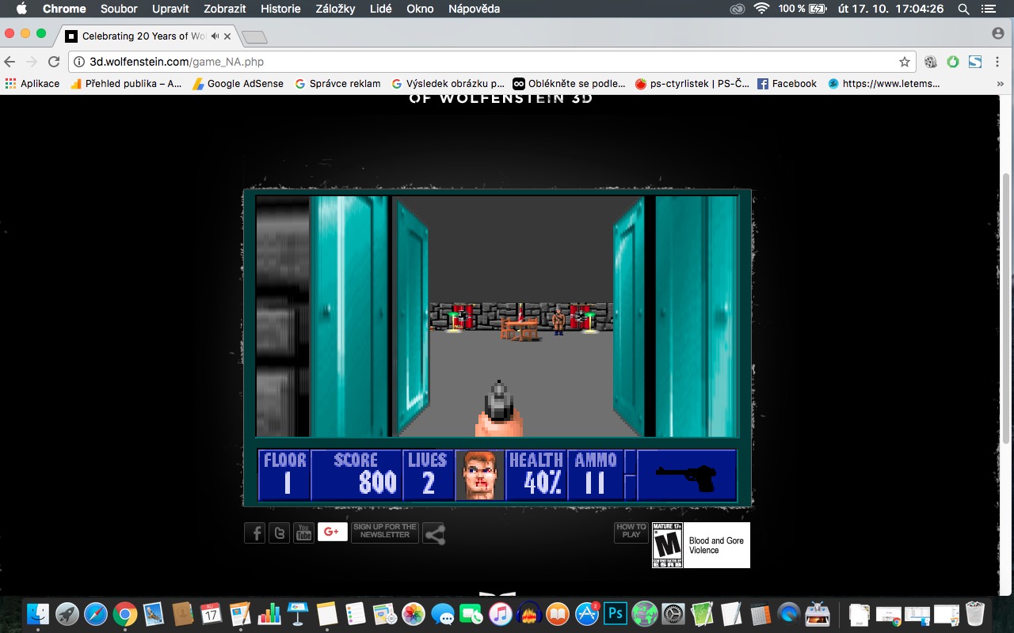
Task: Open the App Store from the Dock
Action: coord(587,614)
